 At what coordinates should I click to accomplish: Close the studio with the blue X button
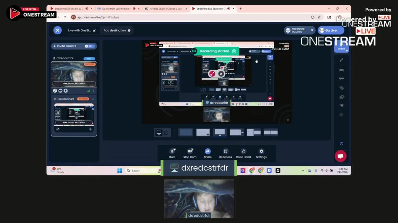point(58,30)
